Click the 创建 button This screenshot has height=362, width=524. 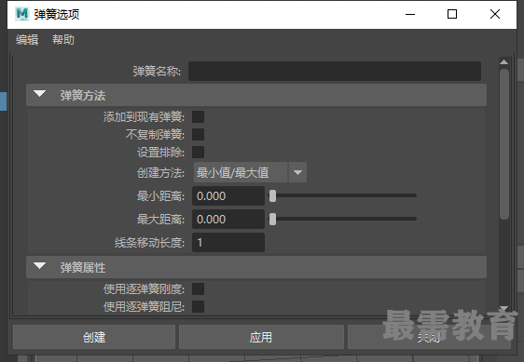(x=94, y=337)
